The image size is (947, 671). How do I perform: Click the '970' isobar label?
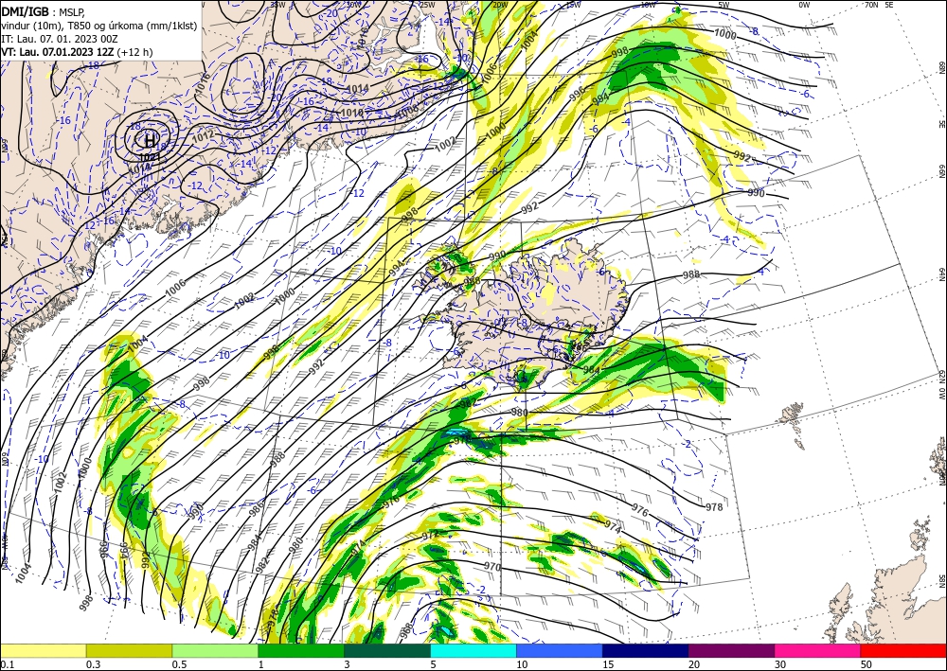(492, 567)
